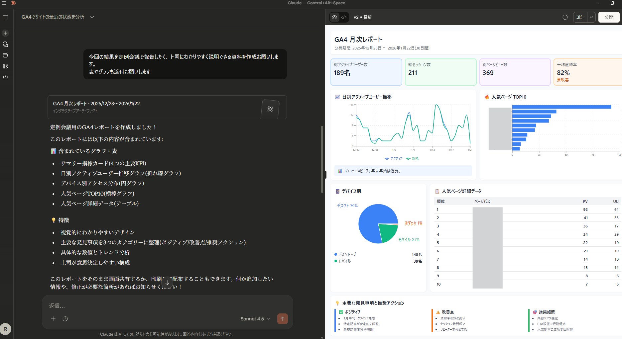The width and height of the screenshot is (622, 339).
Task: Expand the copy options dropdown arrow
Action: 591,17
